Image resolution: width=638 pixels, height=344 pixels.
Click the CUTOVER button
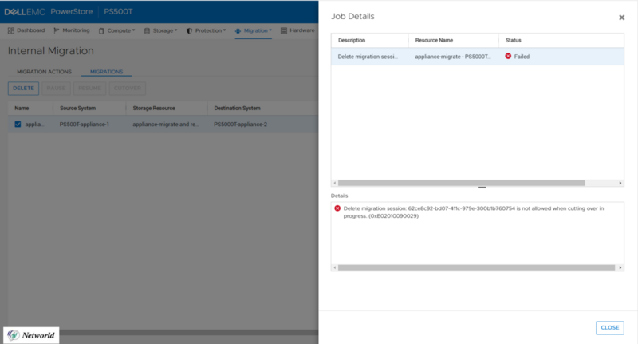tap(128, 89)
